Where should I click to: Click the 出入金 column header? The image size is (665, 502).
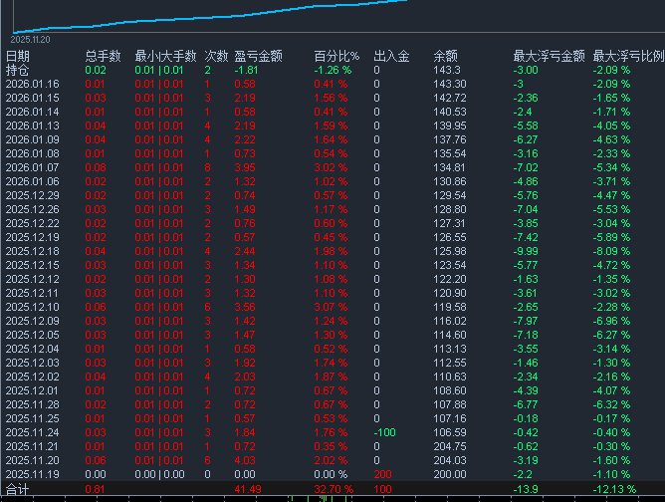pyautogui.click(x=391, y=57)
